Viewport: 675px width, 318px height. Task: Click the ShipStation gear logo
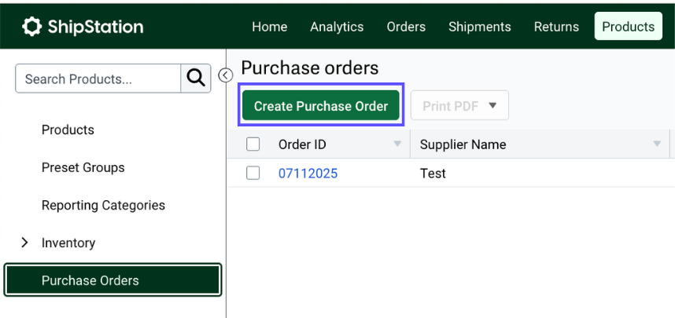(31, 27)
